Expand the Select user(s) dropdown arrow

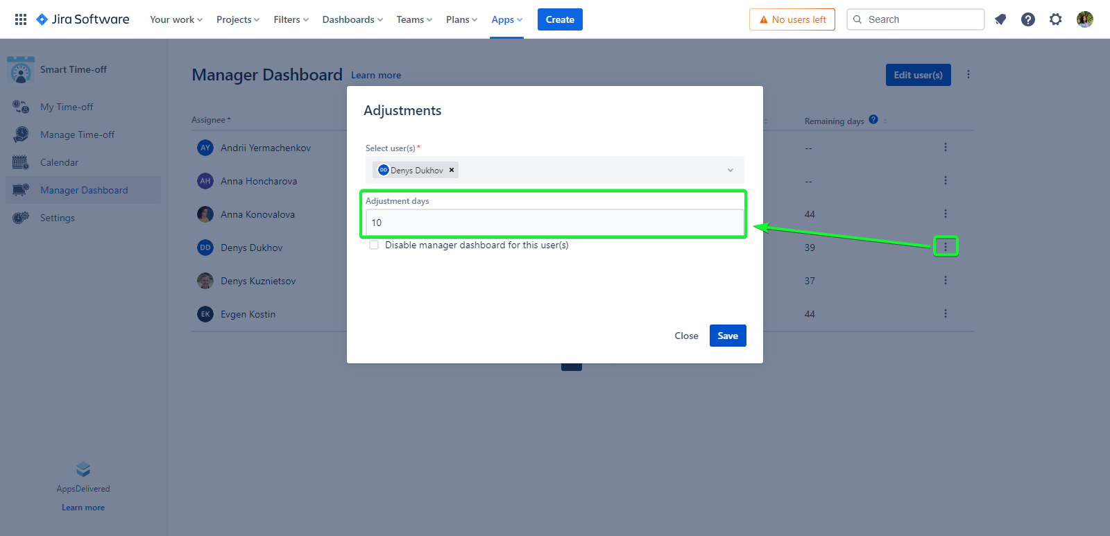[730, 170]
